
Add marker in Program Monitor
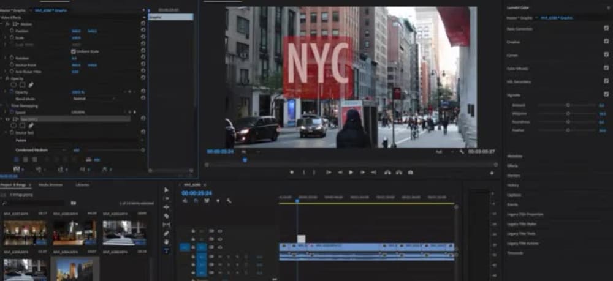[x=292, y=173]
